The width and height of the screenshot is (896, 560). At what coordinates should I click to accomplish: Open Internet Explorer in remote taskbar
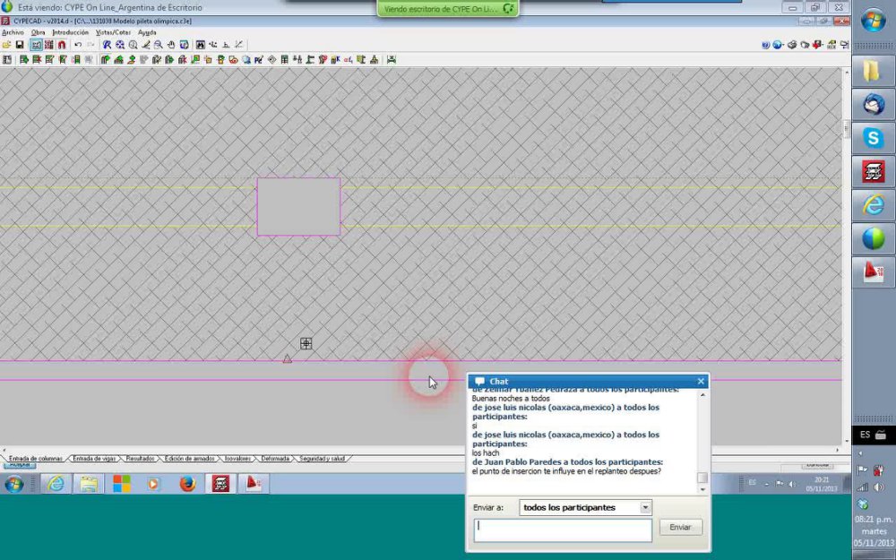(56, 484)
